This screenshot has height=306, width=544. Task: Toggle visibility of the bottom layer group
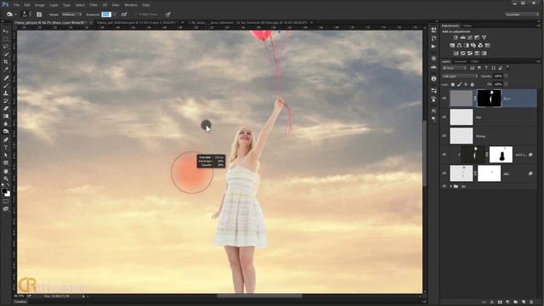pos(444,186)
